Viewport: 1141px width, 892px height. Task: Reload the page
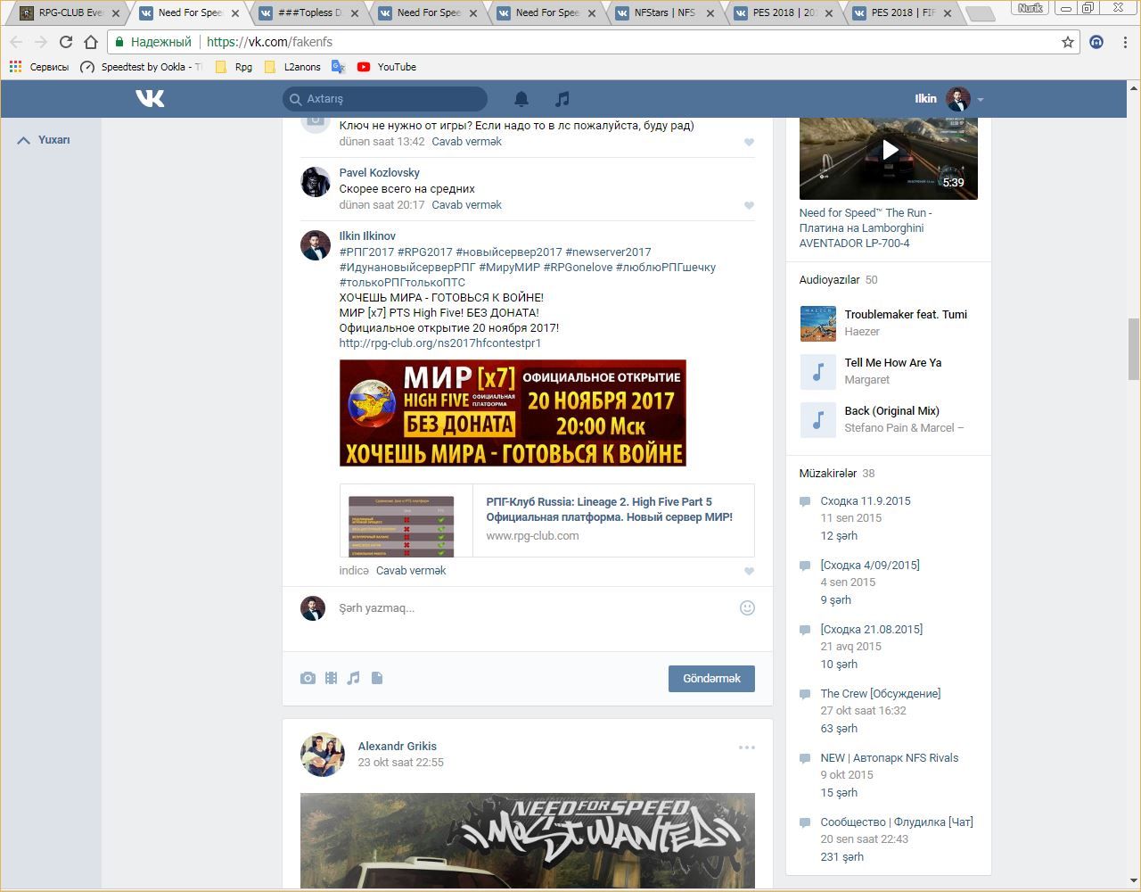66,42
